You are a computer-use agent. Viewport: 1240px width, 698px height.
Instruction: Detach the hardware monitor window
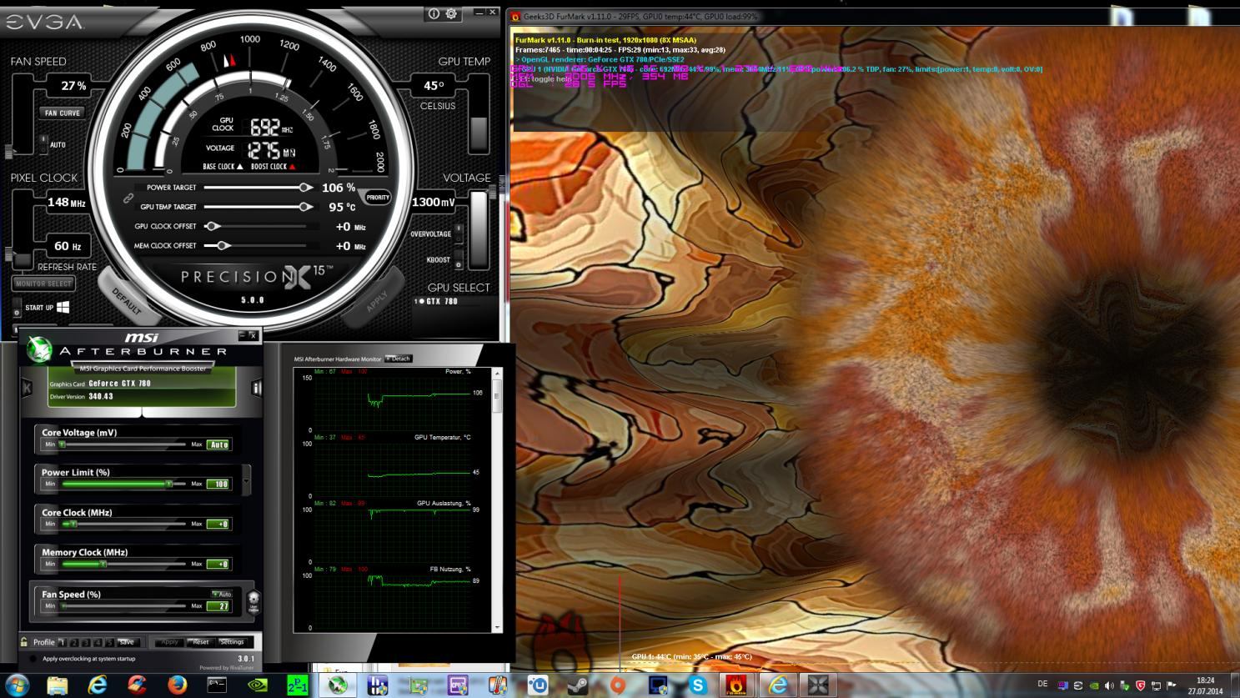(399, 359)
